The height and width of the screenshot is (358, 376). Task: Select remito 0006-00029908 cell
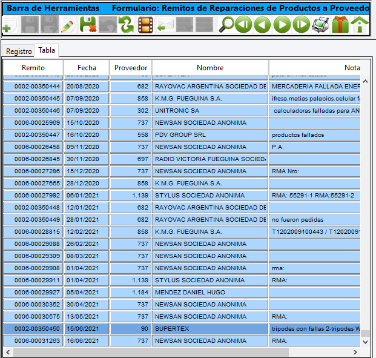click(33, 268)
